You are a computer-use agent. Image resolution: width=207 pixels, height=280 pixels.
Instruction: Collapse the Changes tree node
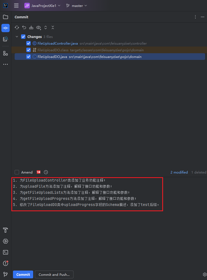coord(17,37)
